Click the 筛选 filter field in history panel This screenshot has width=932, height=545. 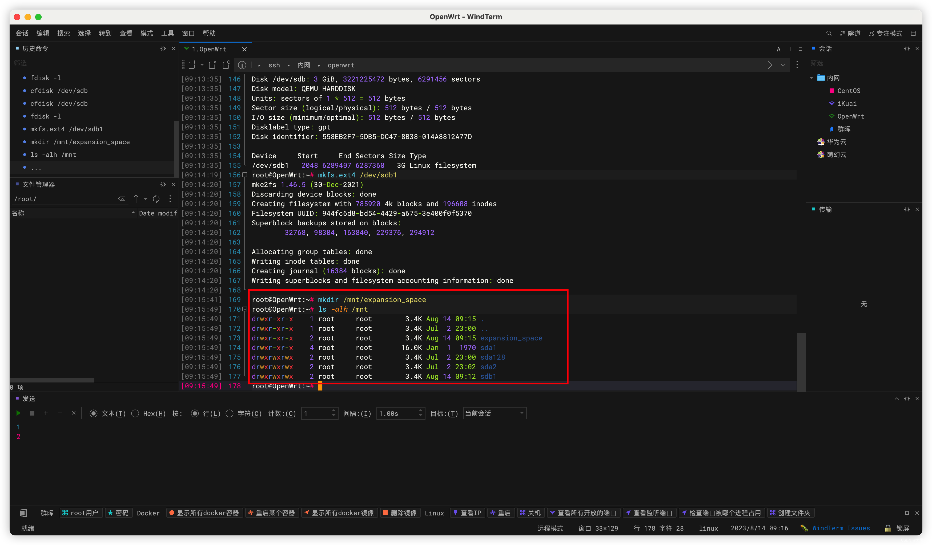(x=93, y=63)
